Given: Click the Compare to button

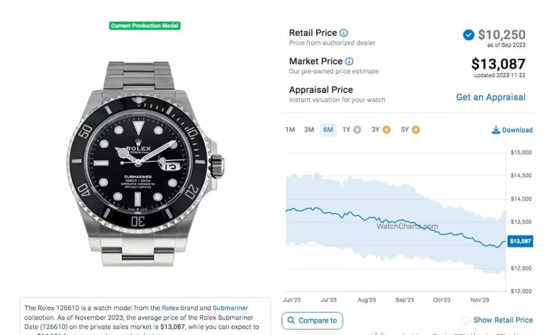Looking at the screenshot, I should (x=312, y=320).
